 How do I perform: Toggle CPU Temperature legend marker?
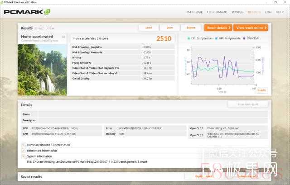[189, 38]
